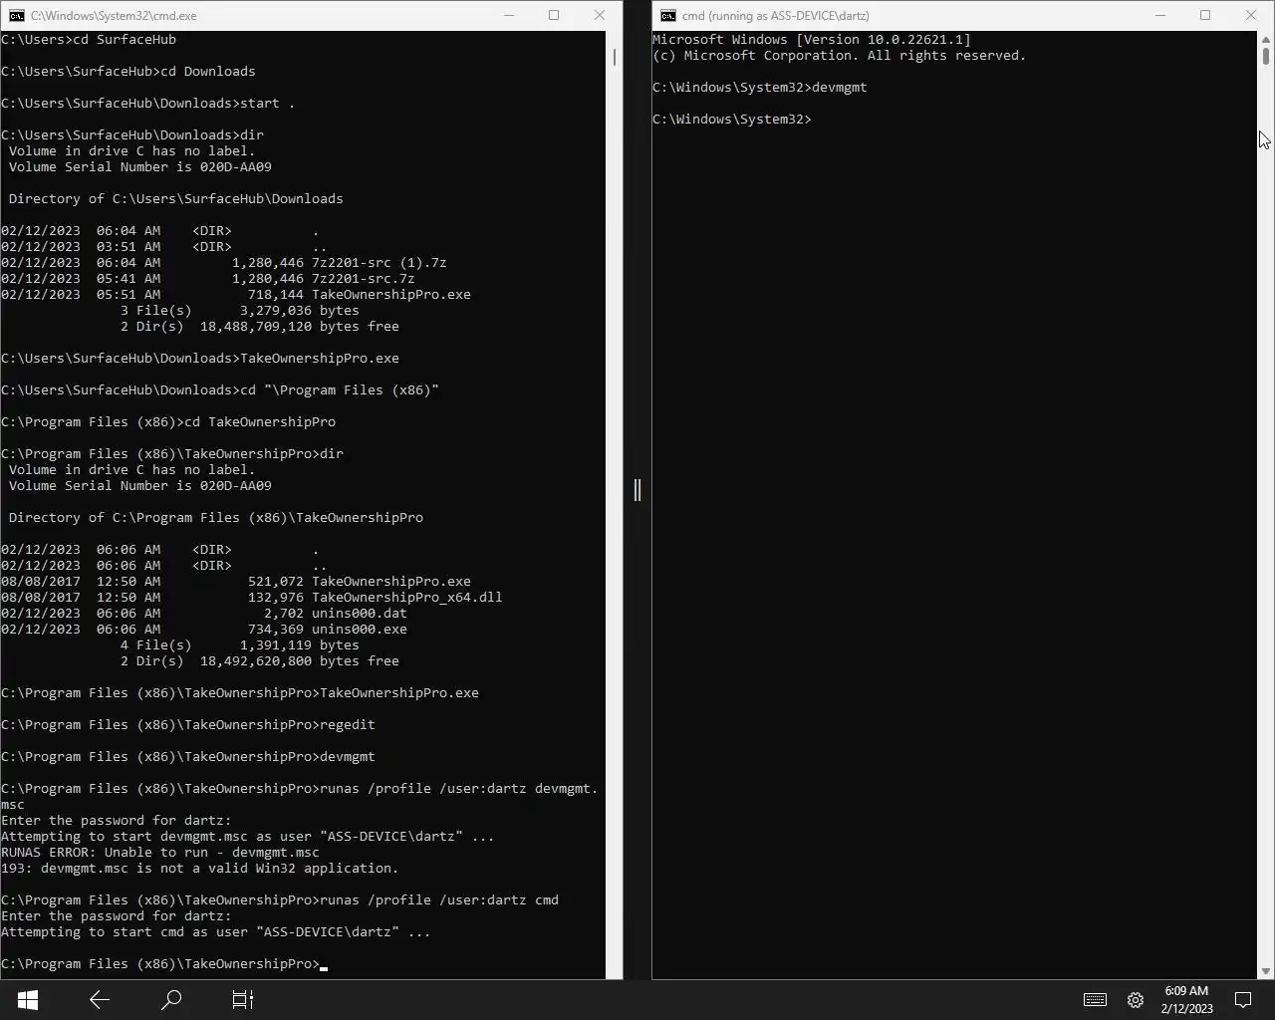Image resolution: width=1275 pixels, height=1020 pixels.
Task: Click 'unins000.exe' file listing
Action: click(359, 629)
